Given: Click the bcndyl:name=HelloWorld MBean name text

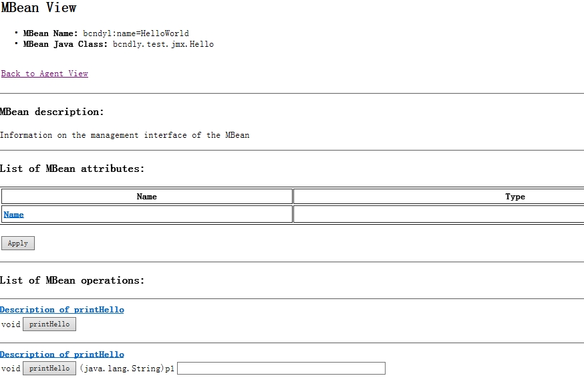Looking at the screenshot, I should point(136,33).
